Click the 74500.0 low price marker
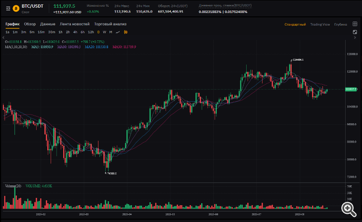 (x=112, y=173)
